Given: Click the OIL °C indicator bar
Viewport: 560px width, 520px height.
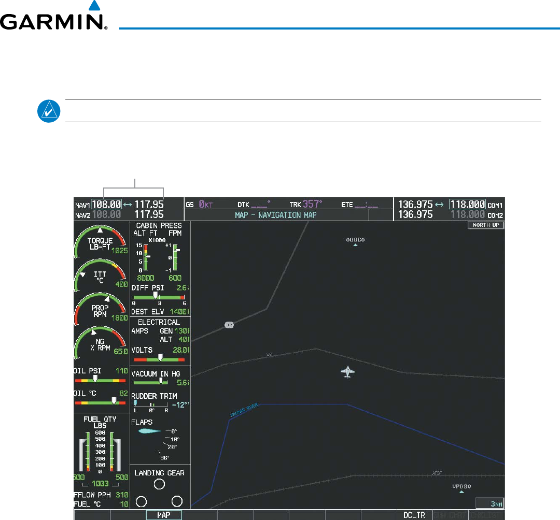Looking at the screenshot, I should coord(100,402).
